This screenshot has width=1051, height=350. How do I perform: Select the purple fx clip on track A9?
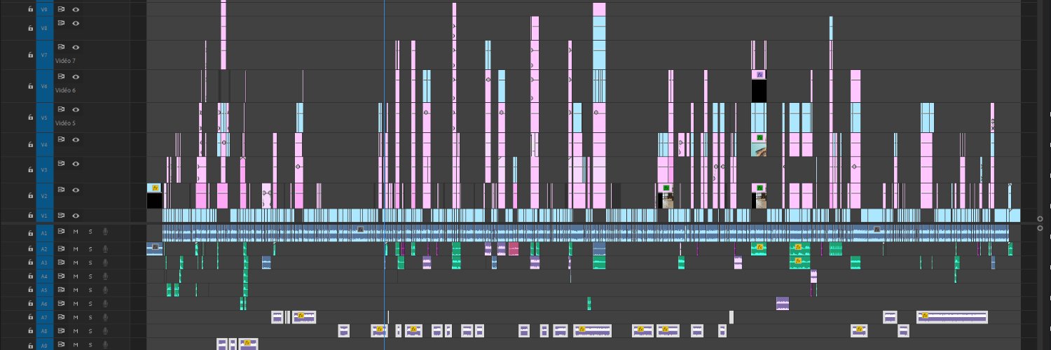coord(249,344)
